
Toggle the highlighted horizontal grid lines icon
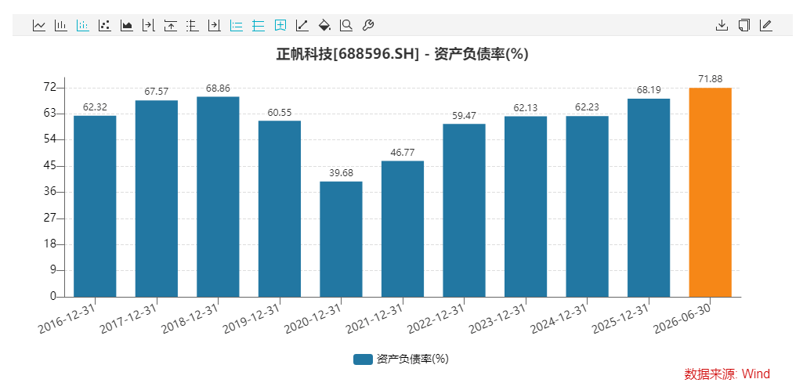(258, 25)
